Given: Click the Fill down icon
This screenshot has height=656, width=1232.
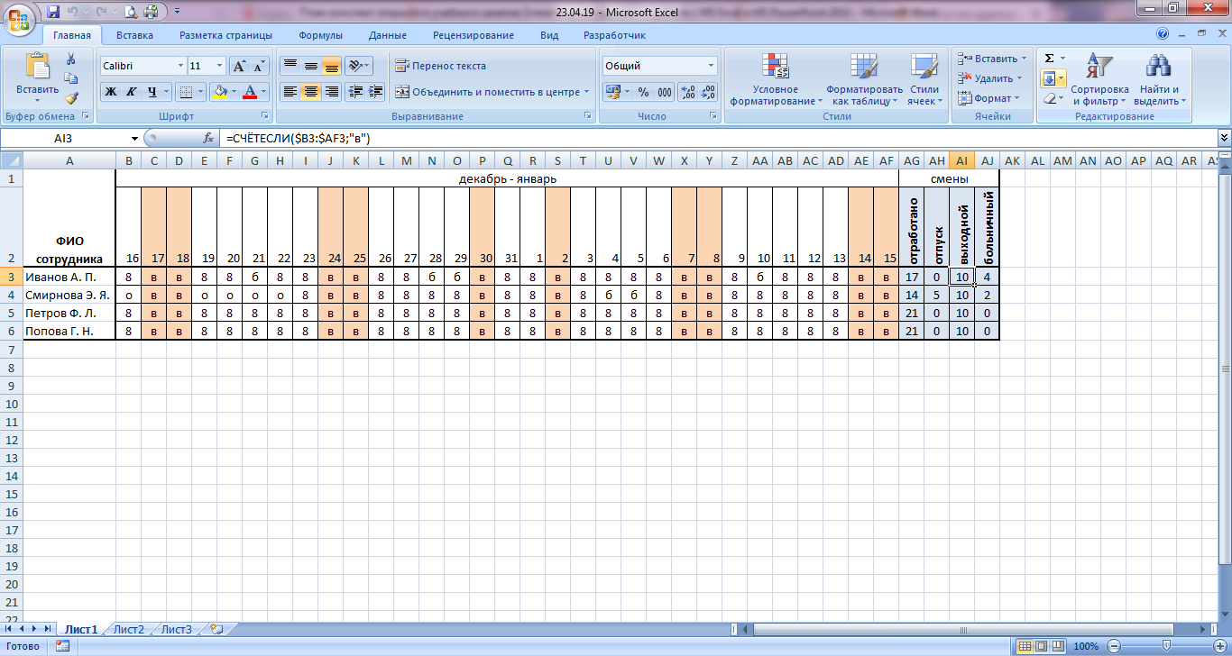Looking at the screenshot, I should coord(1050,78).
